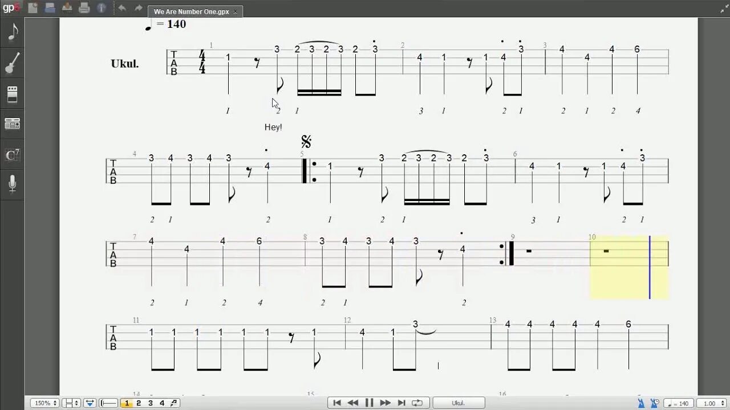
Task: Open a file from the toolbar
Action: tap(50, 8)
